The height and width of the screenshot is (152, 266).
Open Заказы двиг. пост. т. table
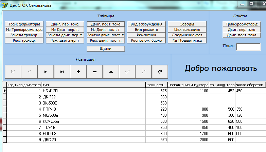click(x=106, y=35)
